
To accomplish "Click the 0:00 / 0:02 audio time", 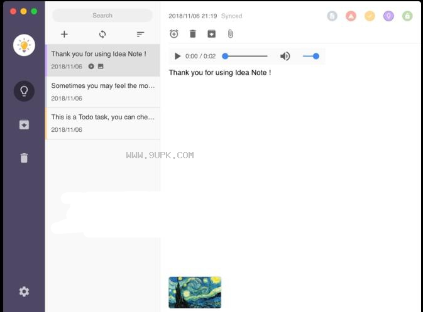I will point(201,56).
